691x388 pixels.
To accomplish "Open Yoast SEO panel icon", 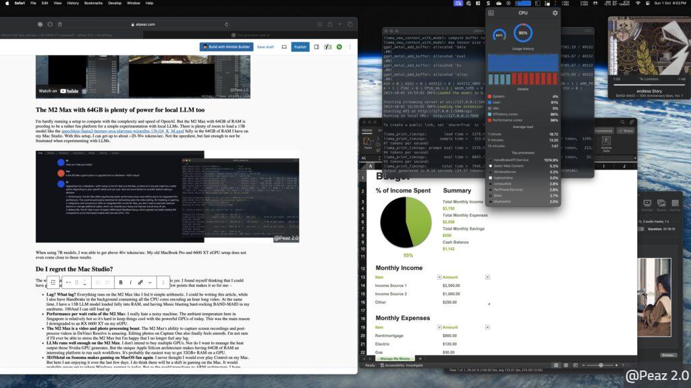I will point(328,46).
